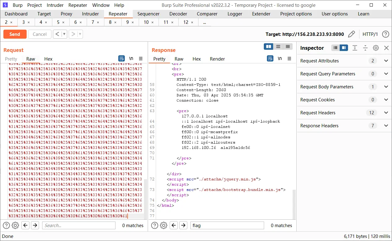Open history dropdown next to forward arrow
This screenshot has height=241, width=392.
(80, 34)
